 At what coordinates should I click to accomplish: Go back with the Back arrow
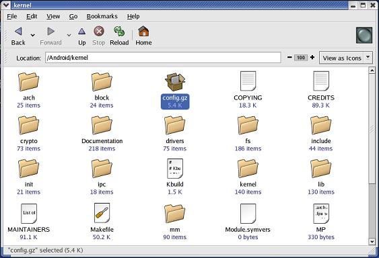[x=18, y=36]
